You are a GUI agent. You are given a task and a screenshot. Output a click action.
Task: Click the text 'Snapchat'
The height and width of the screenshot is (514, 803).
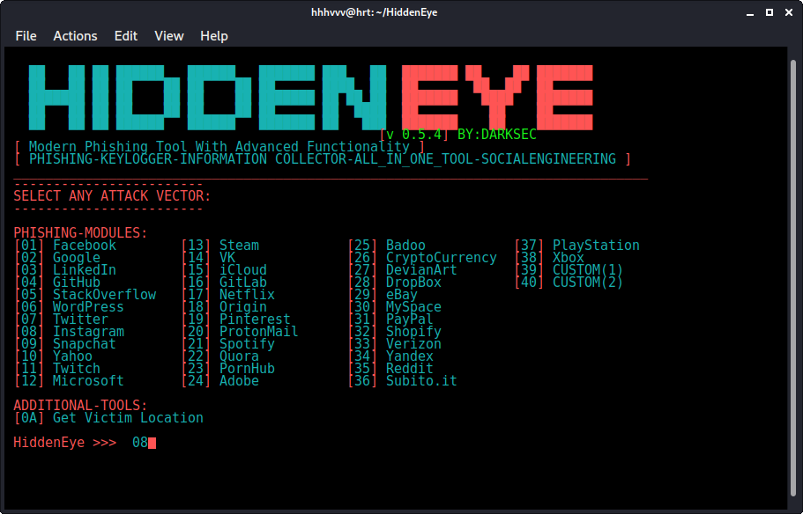click(x=85, y=343)
